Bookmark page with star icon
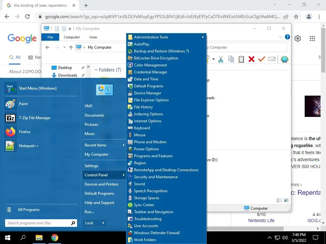Viewport: 326px width, 244px height. tap(296, 17)
